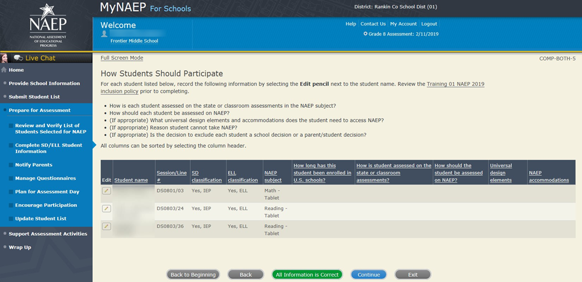Click the COMP-BOTH-5 page code

557,58
